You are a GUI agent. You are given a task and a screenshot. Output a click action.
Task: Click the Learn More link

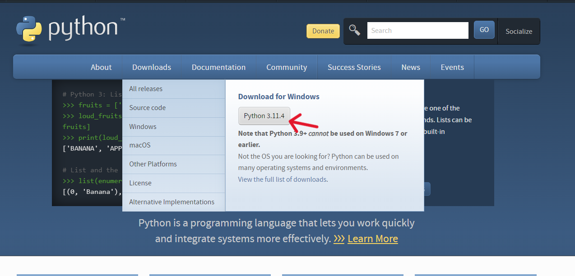point(373,239)
